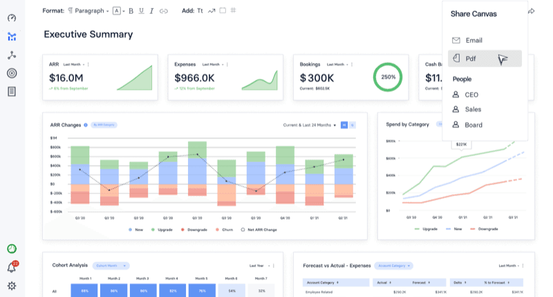Insert a link using the link icon

(x=164, y=11)
